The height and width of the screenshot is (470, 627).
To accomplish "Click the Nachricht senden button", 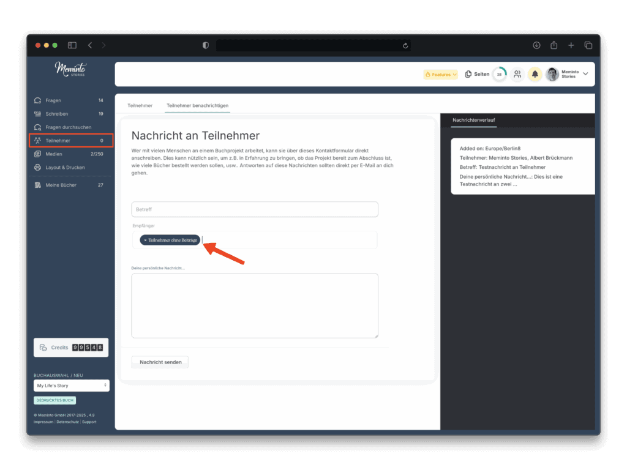I will [160, 362].
